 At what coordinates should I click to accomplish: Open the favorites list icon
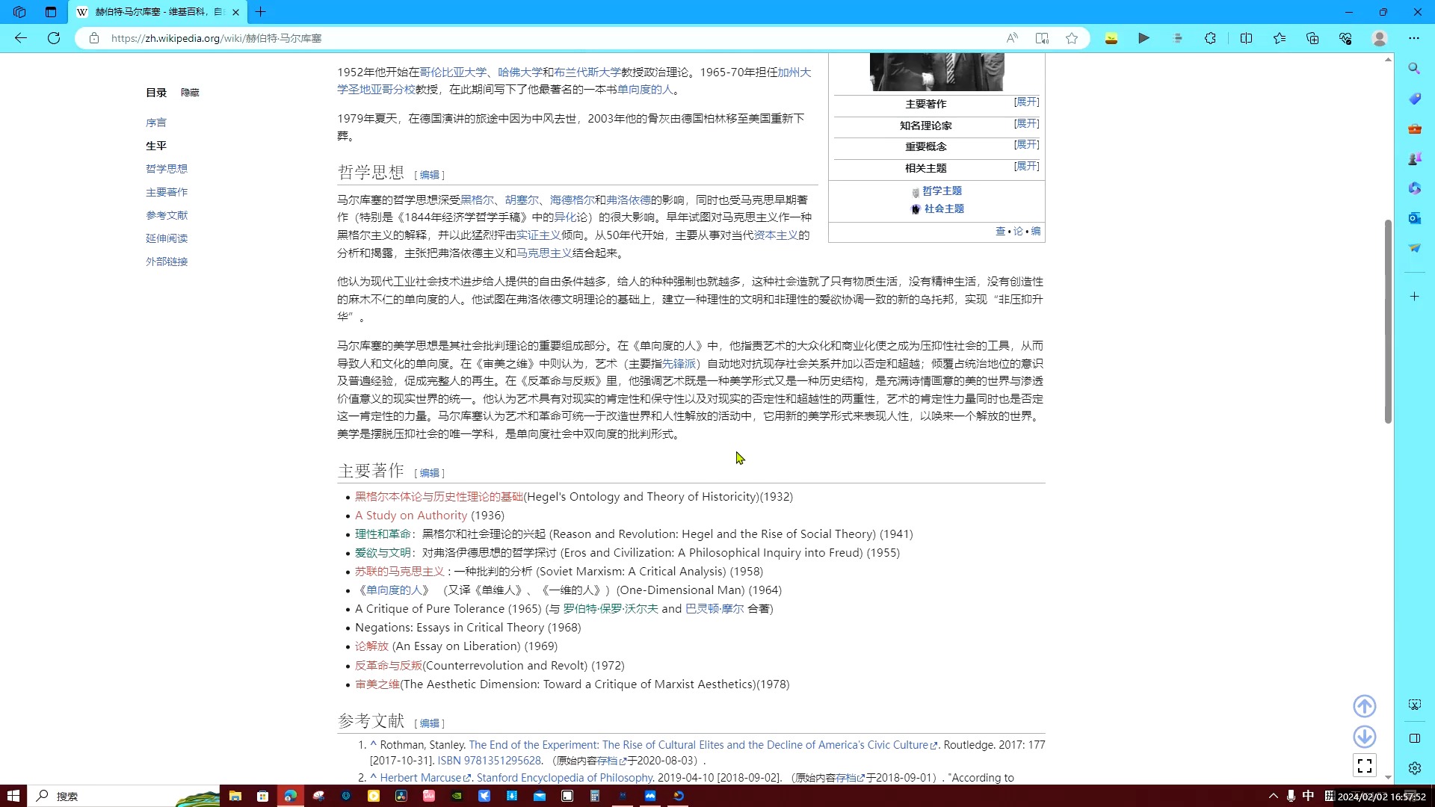(x=1280, y=38)
